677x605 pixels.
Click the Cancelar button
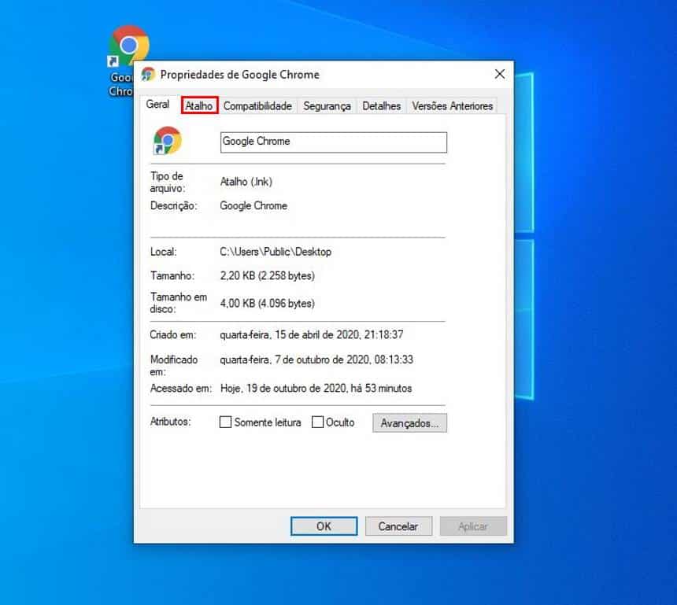(398, 526)
